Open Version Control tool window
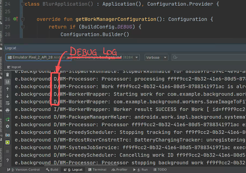The height and width of the screenshot is (173, 246). point(24,170)
